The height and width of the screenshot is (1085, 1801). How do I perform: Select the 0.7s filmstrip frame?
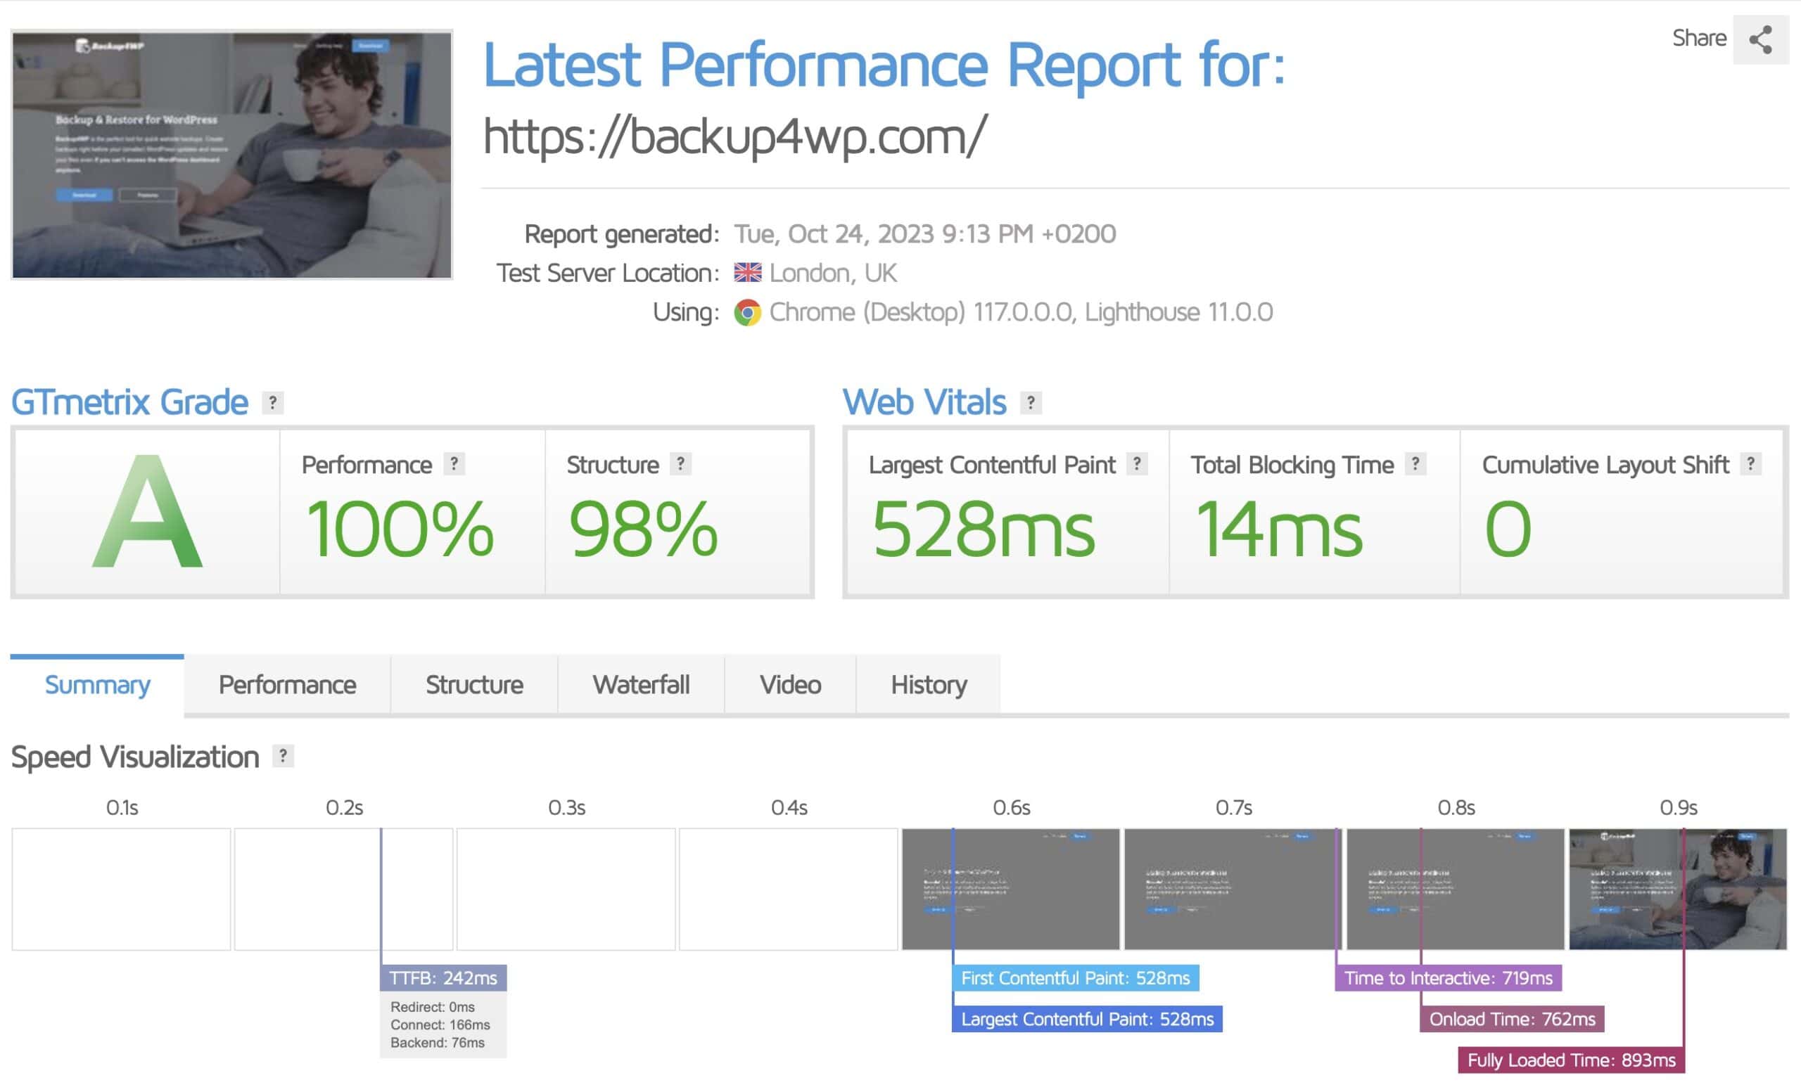(1233, 890)
